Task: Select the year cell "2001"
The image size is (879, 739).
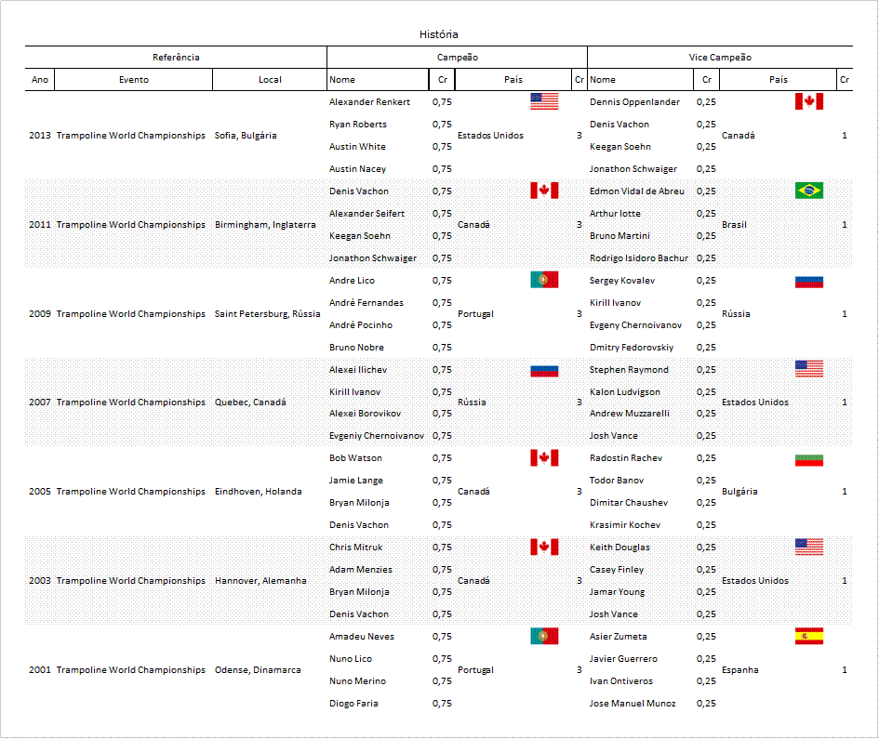Action: pyautogui.click(x=40, y=669)
